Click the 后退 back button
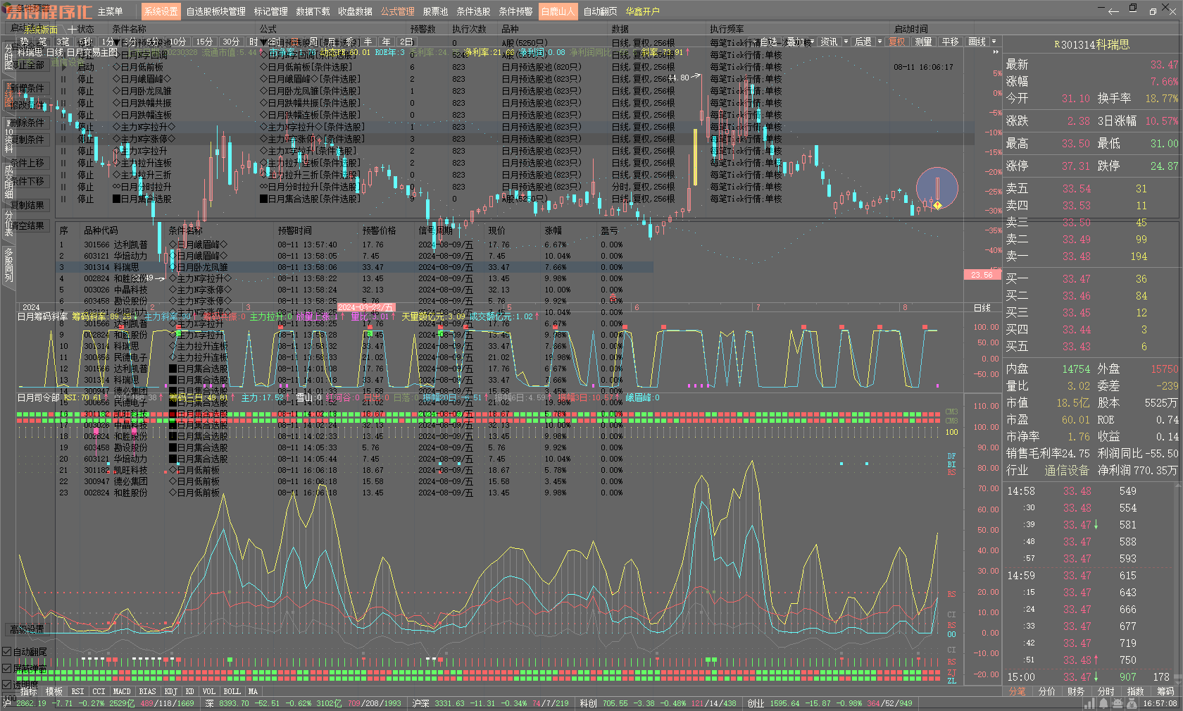Screen dimensions: 1183x711 863,42
